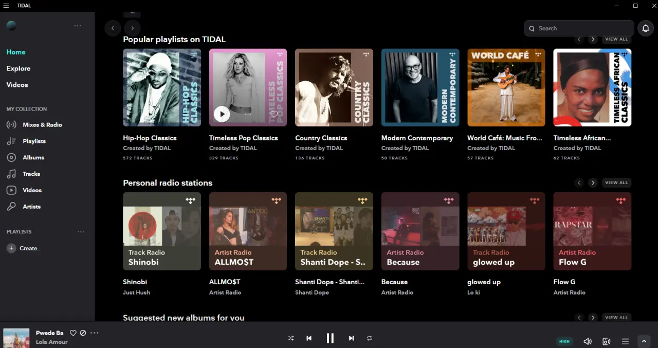Viewport: 658px width, 348px height.
Task: Open the Modern Contemporary playlist cover
Action: pyautogui.click(x=420, y=87)
